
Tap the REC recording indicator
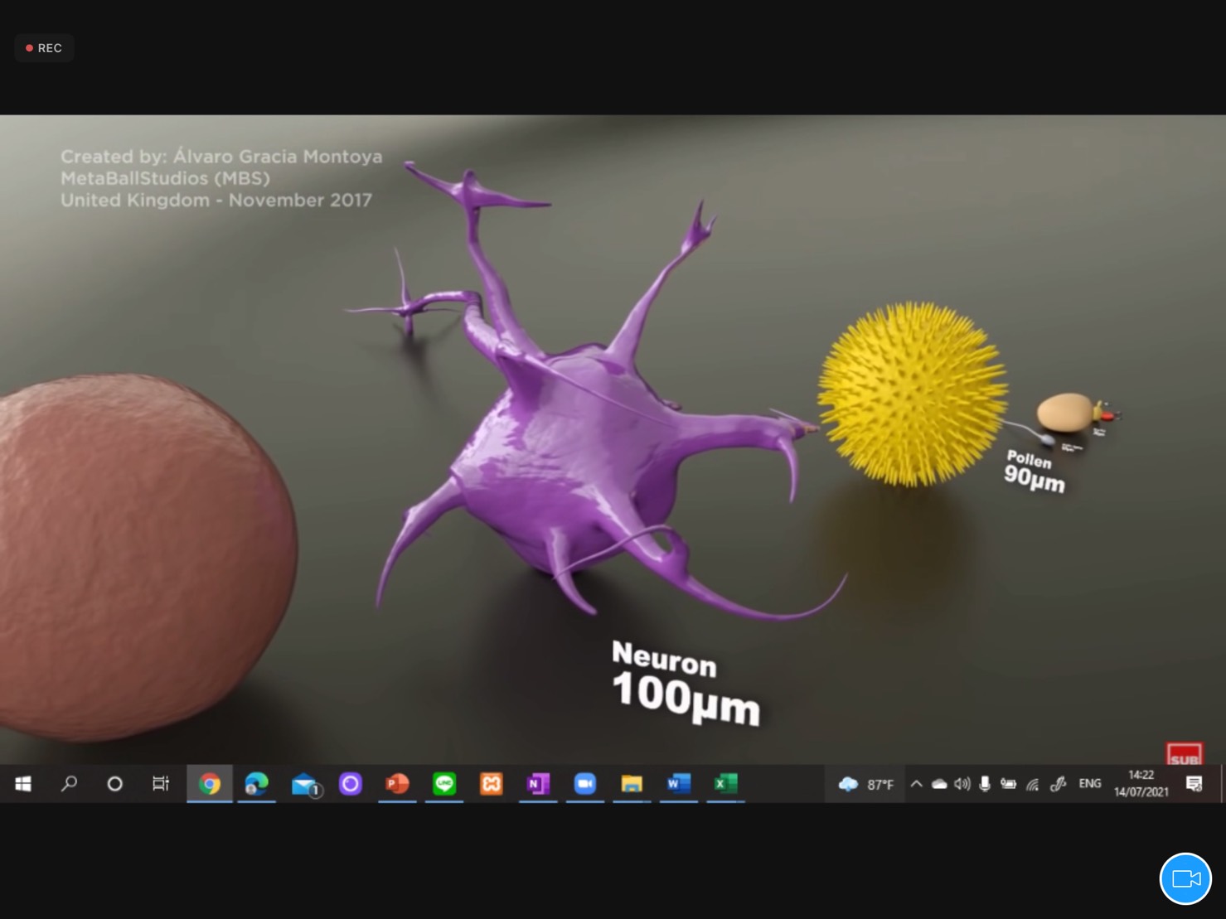[45, 48]
